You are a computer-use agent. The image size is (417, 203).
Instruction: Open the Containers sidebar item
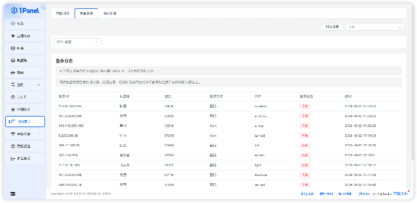click(25, 72)
